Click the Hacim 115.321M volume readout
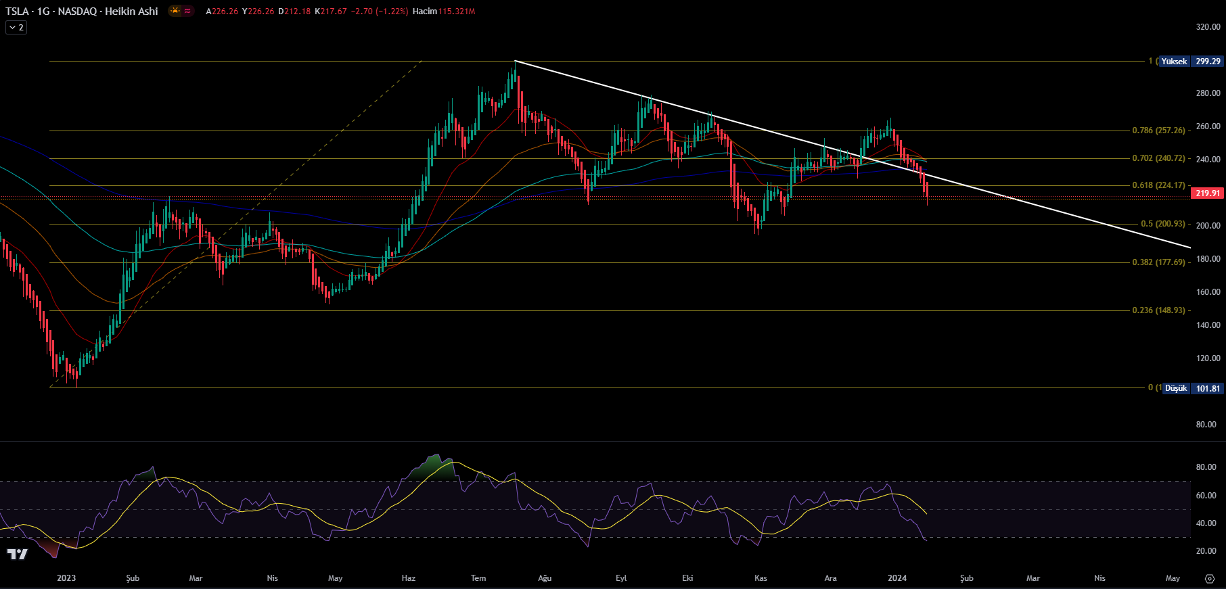Viewport: 1226px width, 589px height. pos(444,11)
